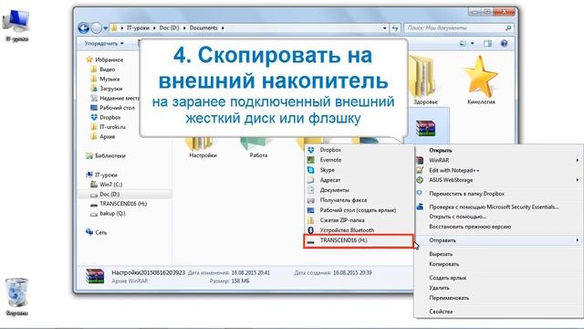This screenshot has height=329, width=584.
Task: Open Рабочий стол in the navigation pane
Action: pyautogui.click(x=113, y=108)
